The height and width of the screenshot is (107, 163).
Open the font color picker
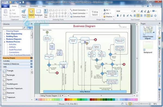(x=148, y=11)
